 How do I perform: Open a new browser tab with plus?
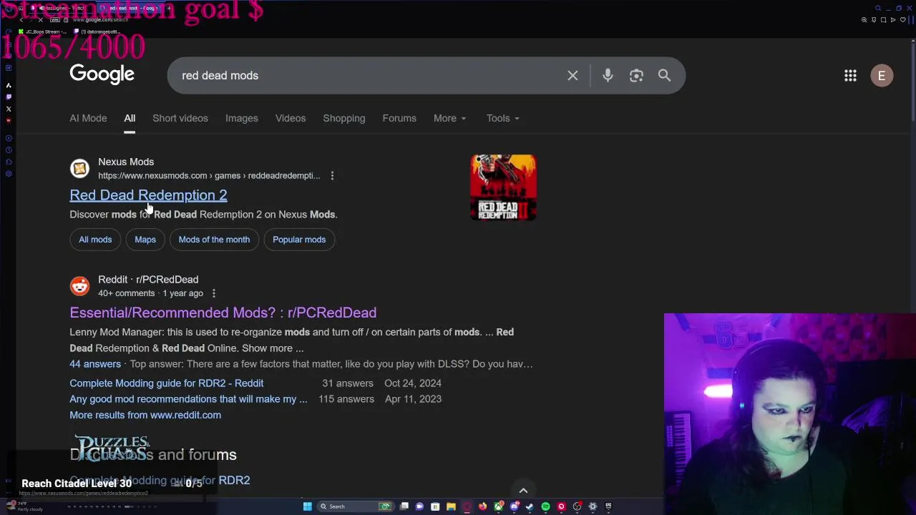169,8
